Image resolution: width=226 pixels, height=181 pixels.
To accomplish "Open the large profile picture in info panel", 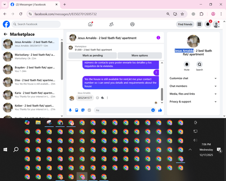I will [x=193, y=41].
